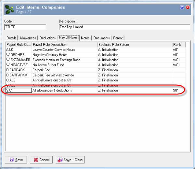Click the blue help question mark icon
The height and width of the screenshot is (169, 195).
tap(182, 7)
